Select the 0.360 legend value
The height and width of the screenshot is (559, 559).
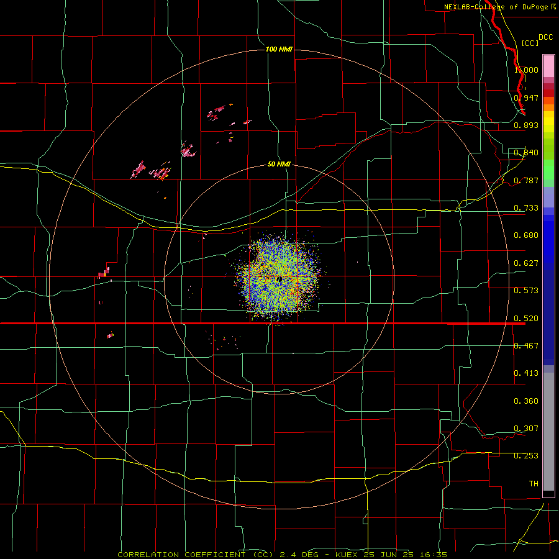[x=526, y=401]
